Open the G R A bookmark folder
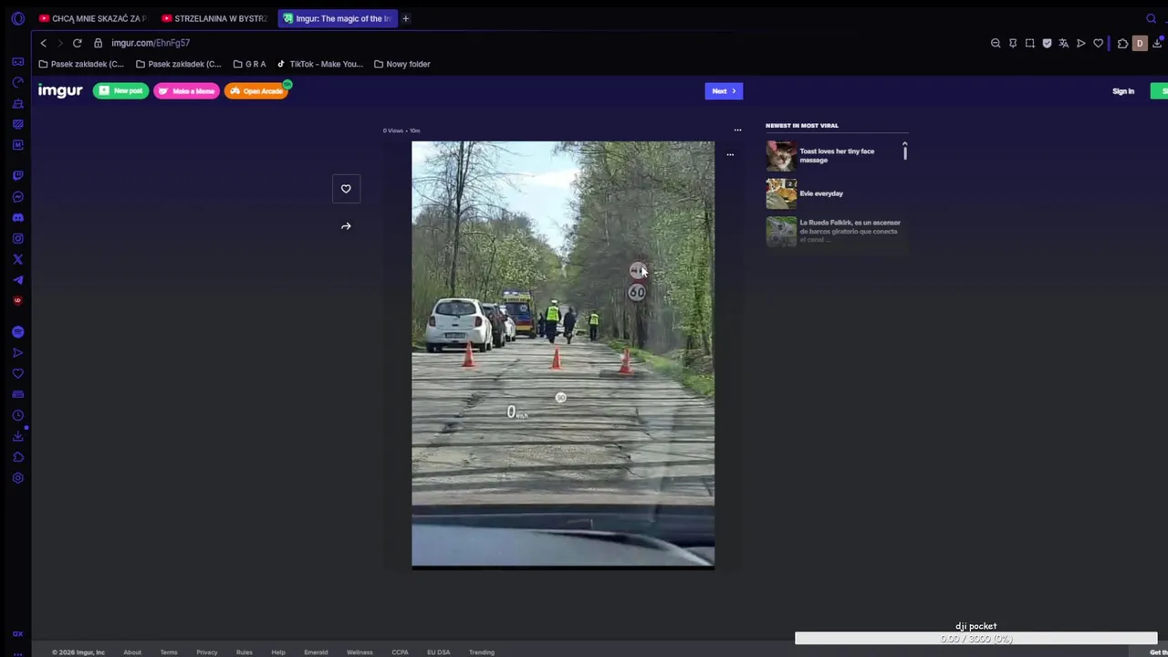Screen dimensions: 1168x657 (x=249, y=64)
